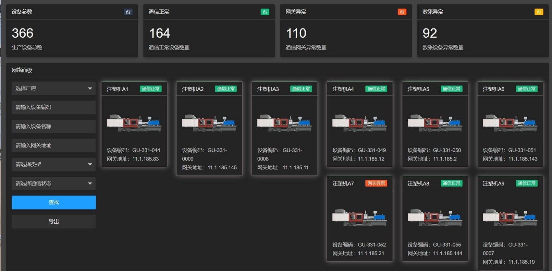Click the 通信正常 status tag on 注塑机A9
Viewport: 552px width, 271px height.
(x=526, y=184)
